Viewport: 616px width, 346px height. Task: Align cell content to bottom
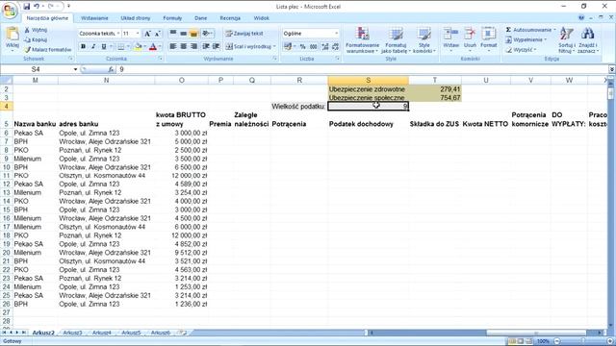click(x=193, y=34)
